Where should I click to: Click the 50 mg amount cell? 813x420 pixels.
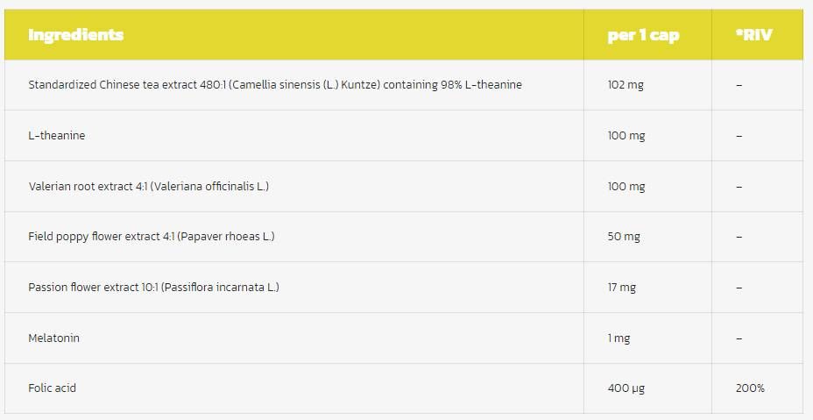pyautogui.click(x=623, y=237)
